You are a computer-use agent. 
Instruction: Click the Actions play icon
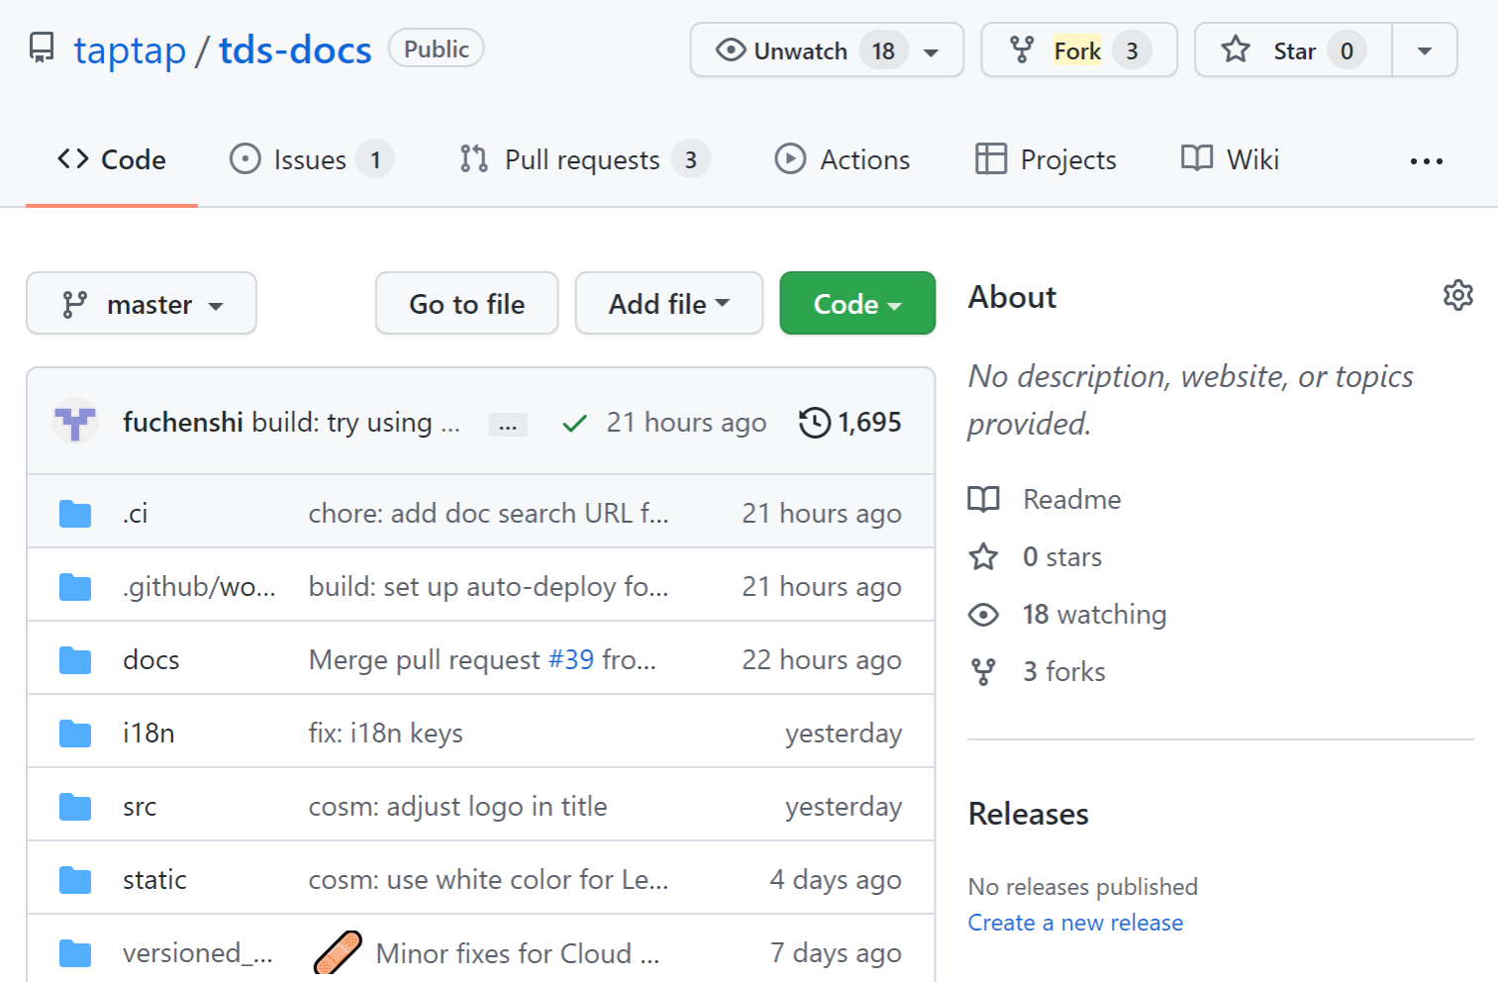pyautogui.click(x=790, y=159)
